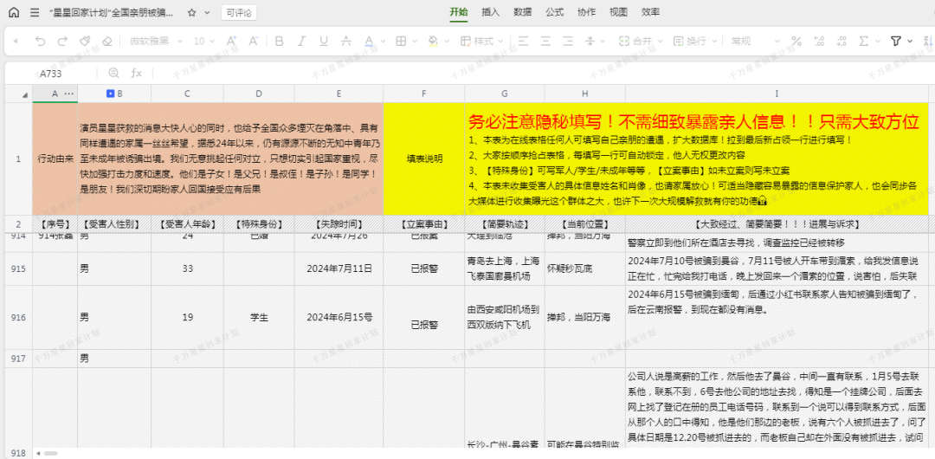This screenshot has height=459, width=935.
Task: Apply cell borders
Action: tap(401, 42)
